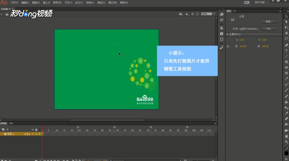Screen dimensions: 289x161
Task: Open the 基本功能 workspace dropdown
Action: pyautogui.click(x=261, y=2)
